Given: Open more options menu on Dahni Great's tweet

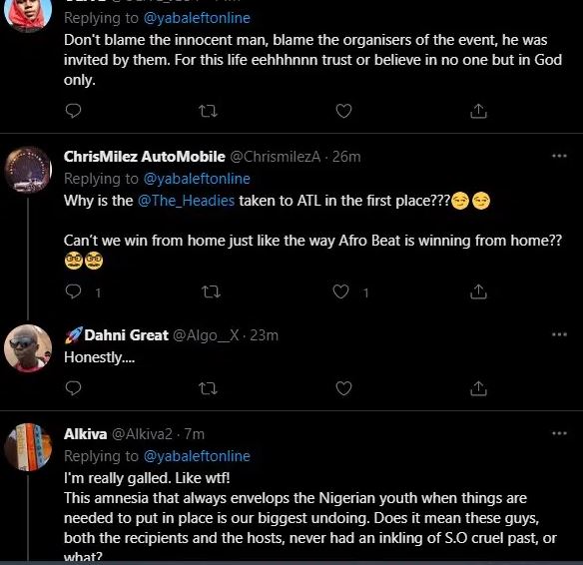Looking at the screenshot, I should tap(559, 334).
